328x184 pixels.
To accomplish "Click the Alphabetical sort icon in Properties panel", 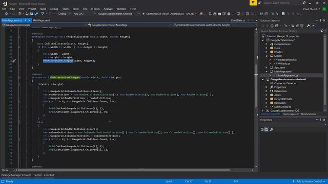I will [x=266, y=129].
